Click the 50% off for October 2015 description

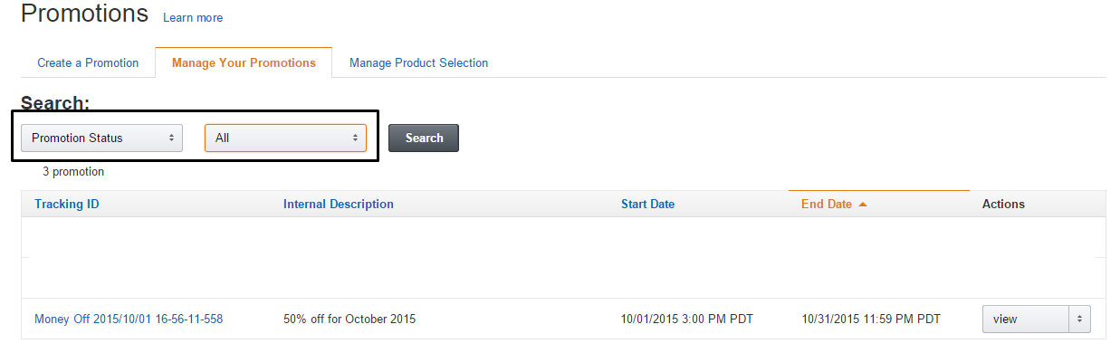[x=349, y=319]
